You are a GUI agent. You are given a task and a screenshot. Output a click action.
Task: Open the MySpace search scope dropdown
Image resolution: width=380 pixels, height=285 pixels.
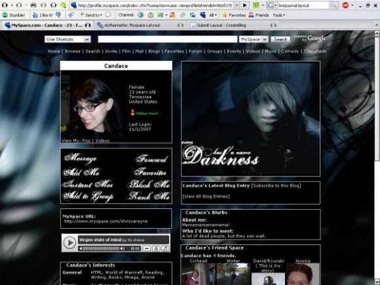tap(254, 39)
